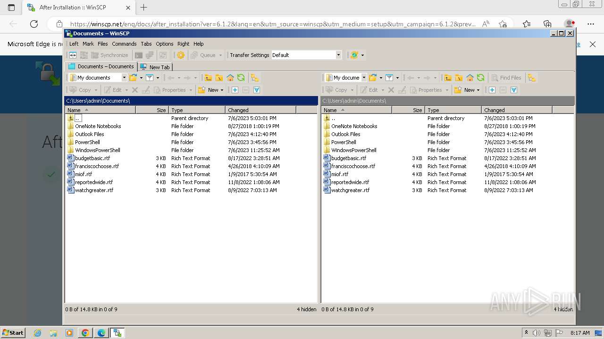Select WindowsPowerShell folder in left panel

click(x=98, y=150)
